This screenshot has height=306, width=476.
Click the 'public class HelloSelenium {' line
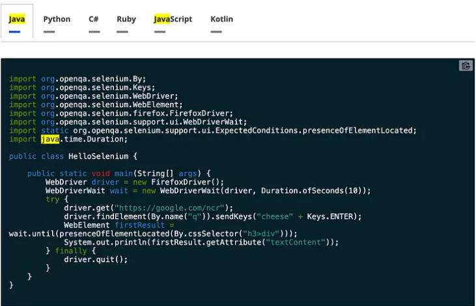(73, 157)
